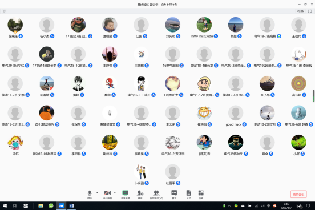The height and width of the screenshot is (210, 315).
Task: Click the vertical scrollbar on the right edge
Action: tap(313, 96)
